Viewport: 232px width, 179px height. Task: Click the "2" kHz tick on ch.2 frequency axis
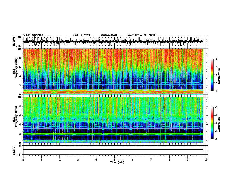20,134
